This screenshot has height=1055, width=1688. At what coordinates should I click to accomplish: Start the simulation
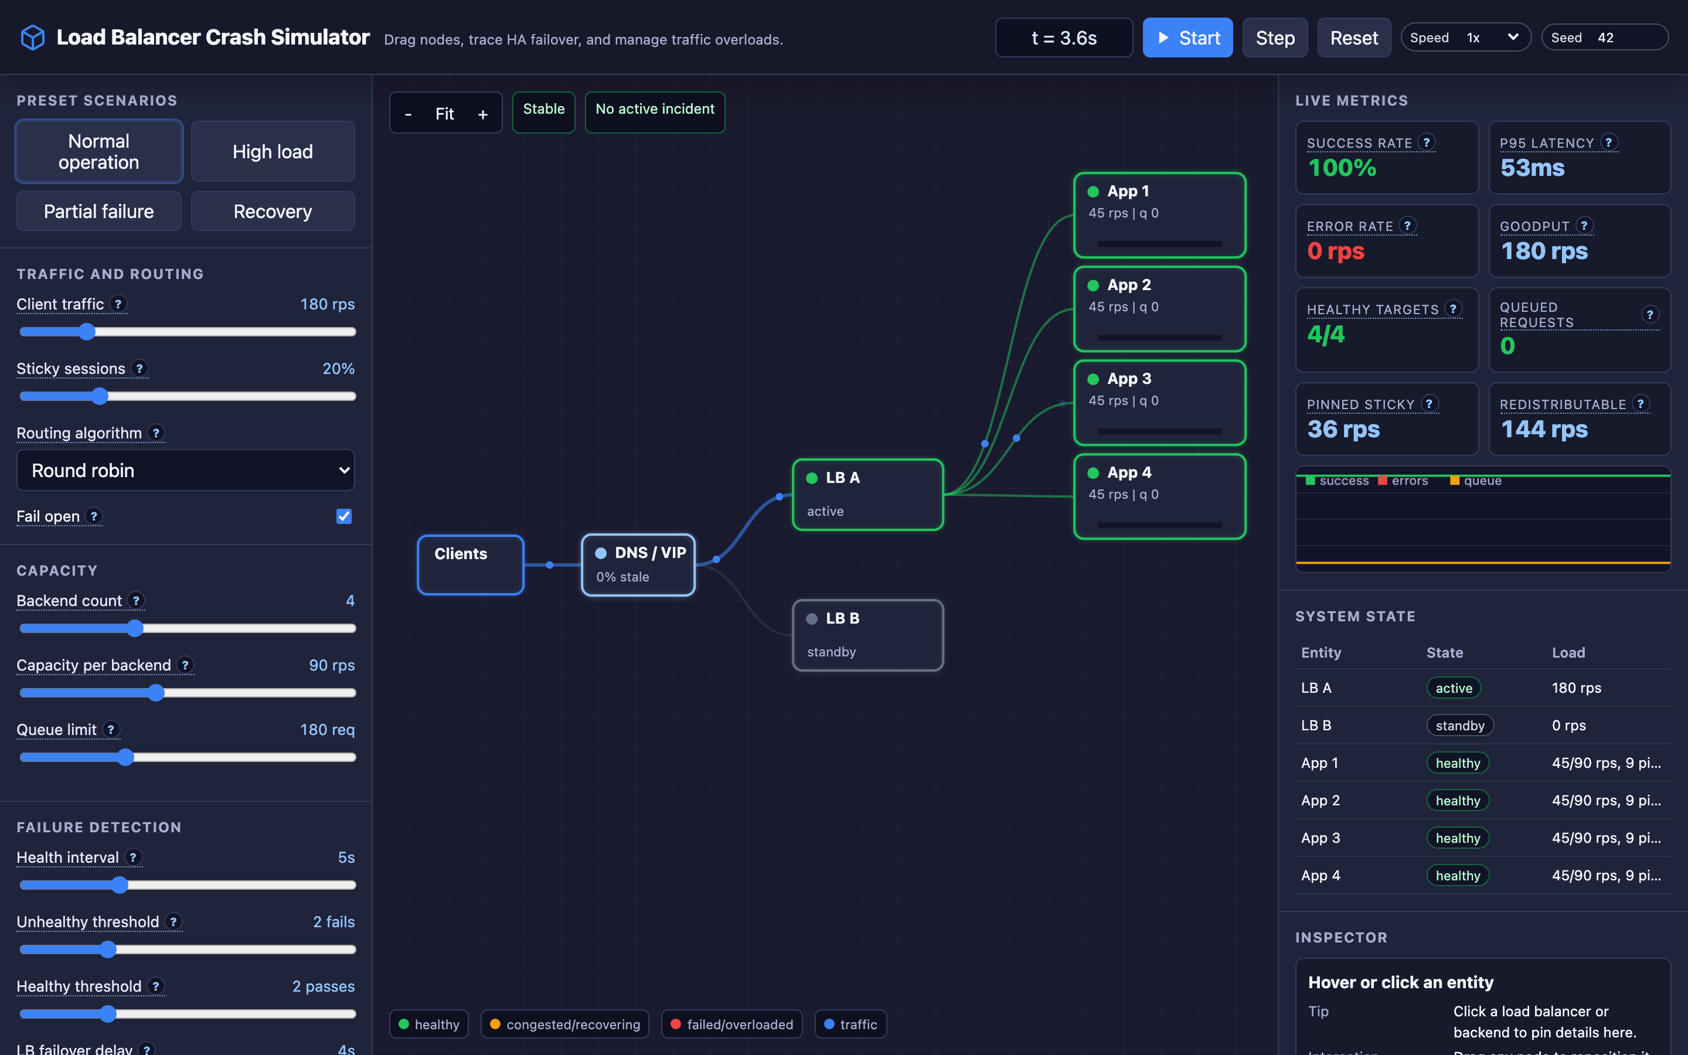pos(1187,38)
